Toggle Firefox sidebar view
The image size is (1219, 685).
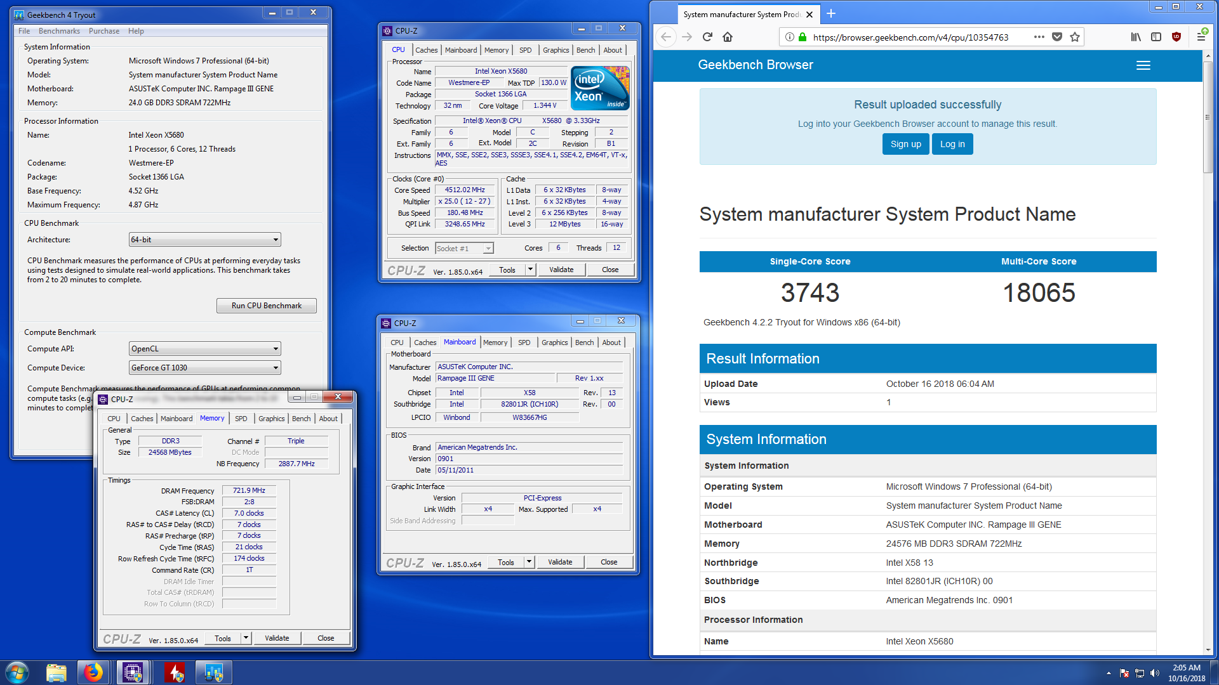click(x=1156, y=37)
